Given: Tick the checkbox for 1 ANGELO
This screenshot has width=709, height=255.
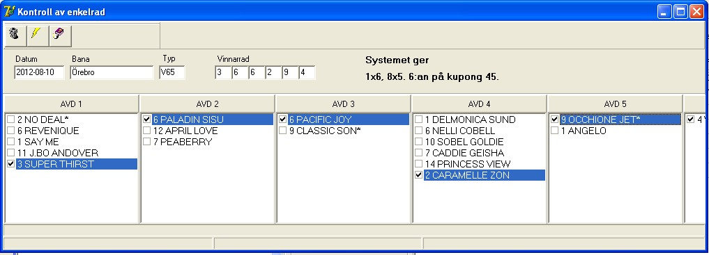Looking at the screenshot, I should coord(554,131).
